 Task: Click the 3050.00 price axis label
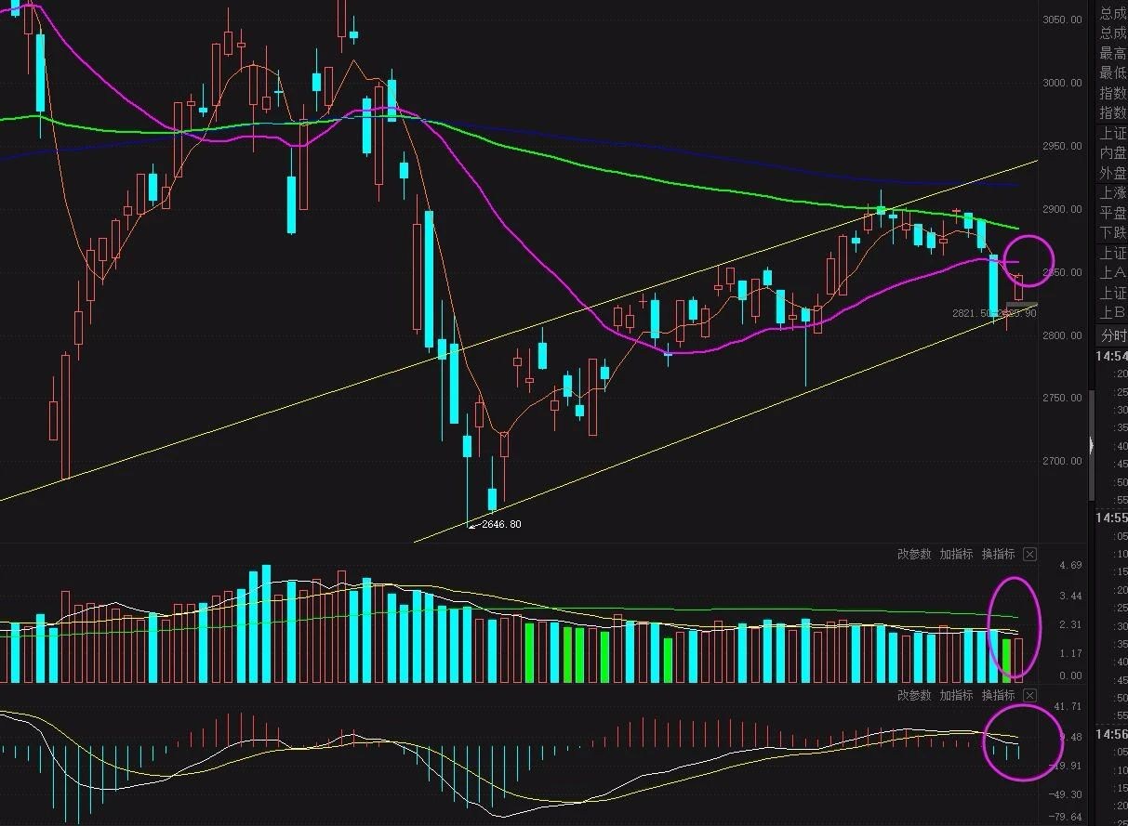(x=1062, y=20)
